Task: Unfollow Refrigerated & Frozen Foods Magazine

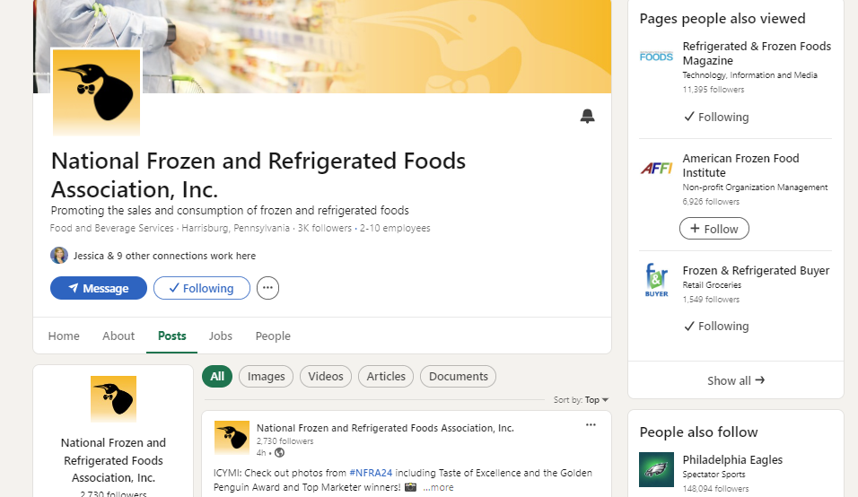Action: coord(715,117)
